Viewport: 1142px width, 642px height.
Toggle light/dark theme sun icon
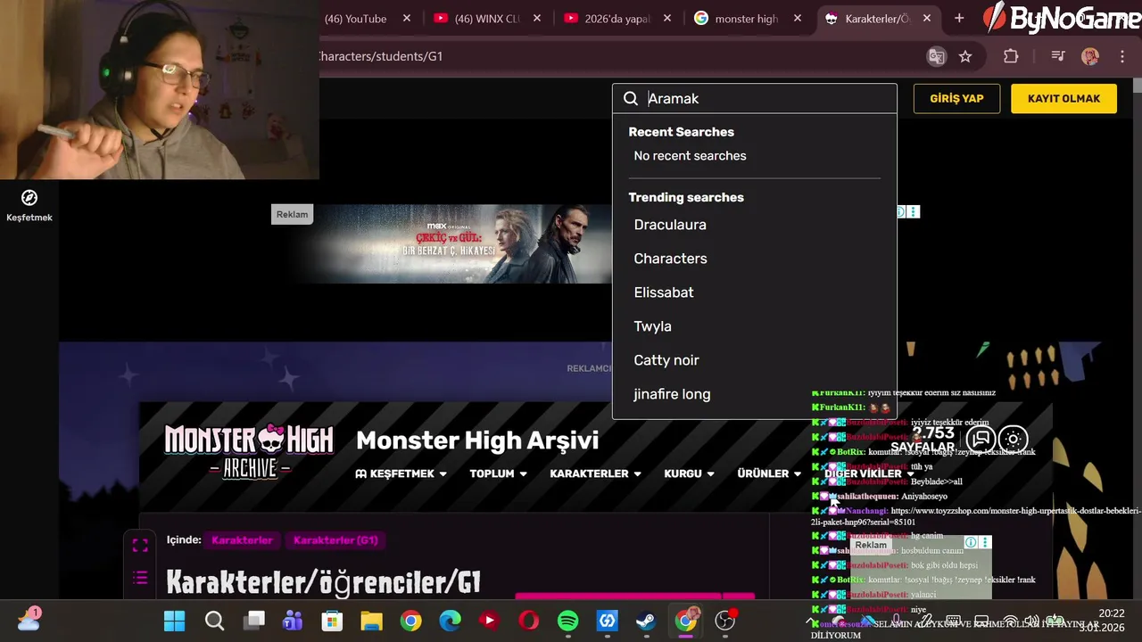[x=1014, y=439]
